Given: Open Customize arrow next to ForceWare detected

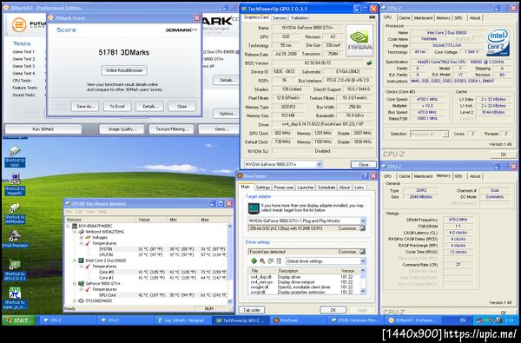Looking at the screenshot, I should pyautogui.click(x=362, y=252).
